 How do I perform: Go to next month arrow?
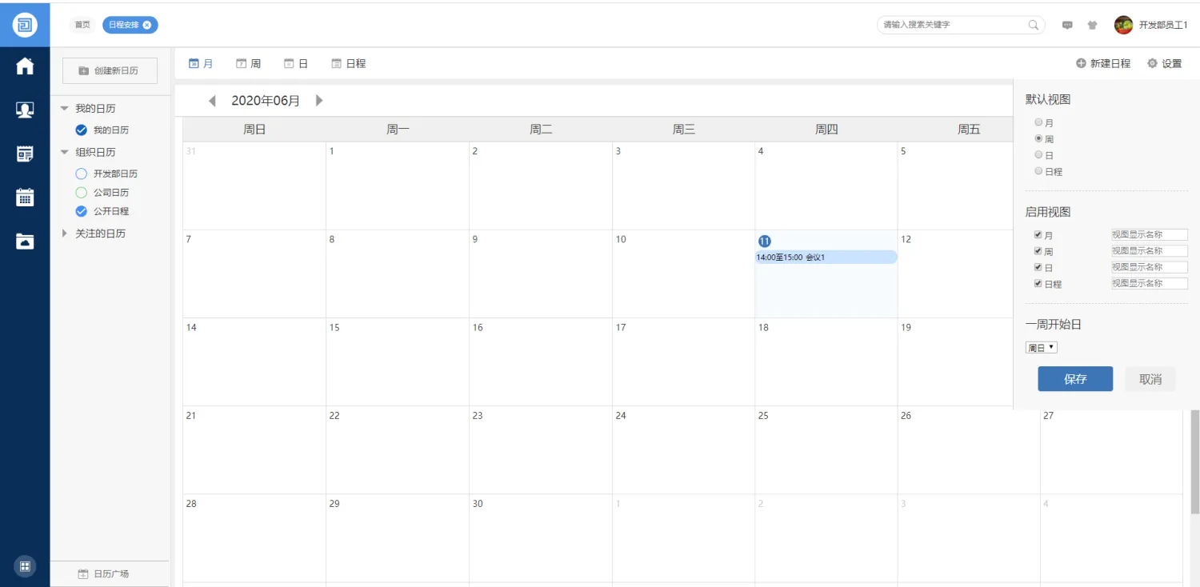[x=319, y=101]
